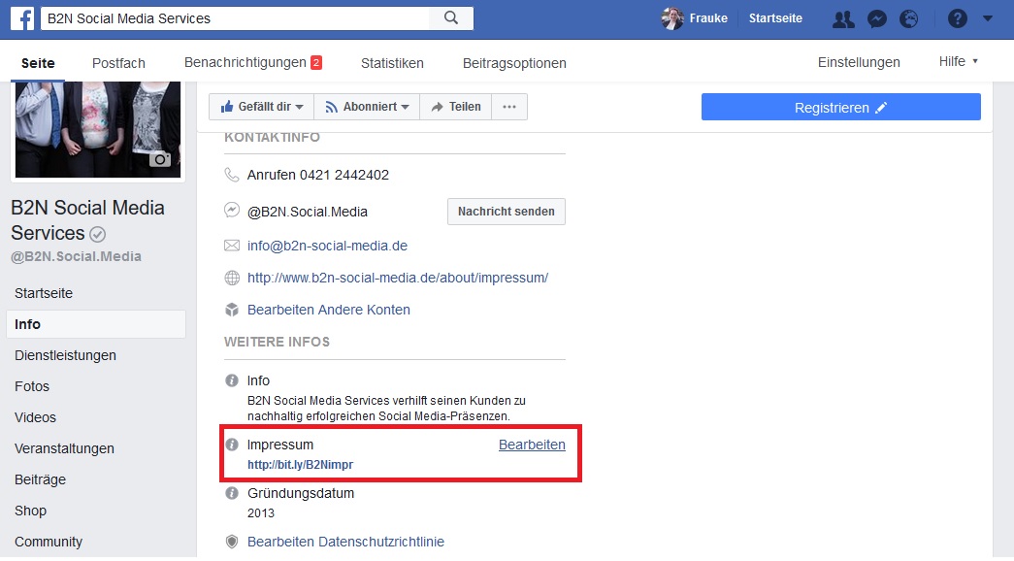Screen dimensions: 1014x561
Task: Click the Nachricht senden button
Action: coord(507,212)
